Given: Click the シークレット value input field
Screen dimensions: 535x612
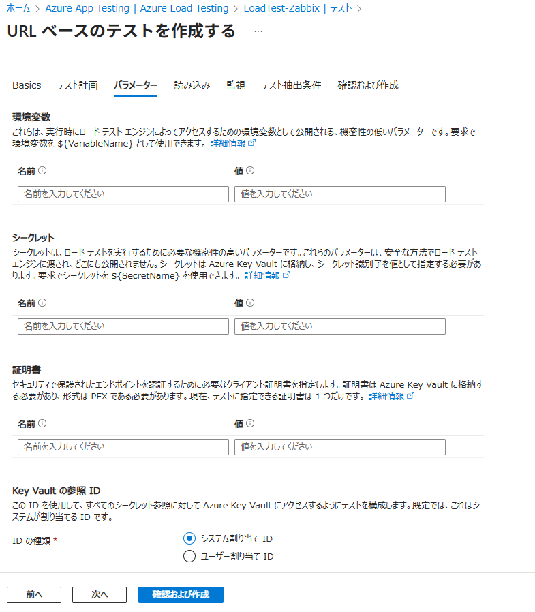Looking at the screenshot, I should (339, 326).
